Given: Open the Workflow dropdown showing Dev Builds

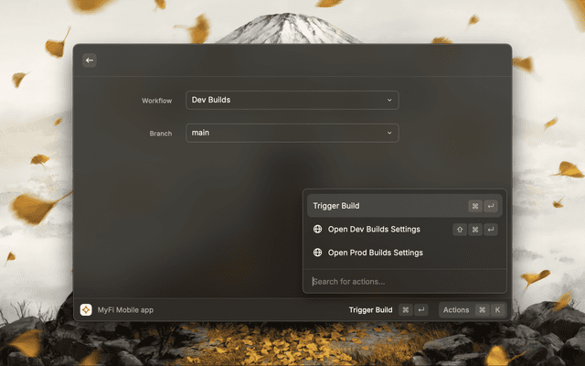Looking at the screenshot, I should pyautogui.click(x=292, y=100).
